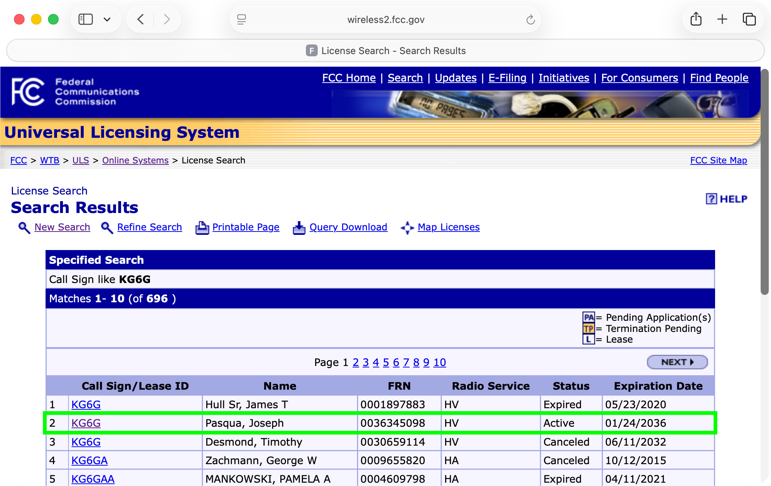Screen dimensions: 771x486
Task: Click NEXT to view more results
Action: tap(677, 362)
